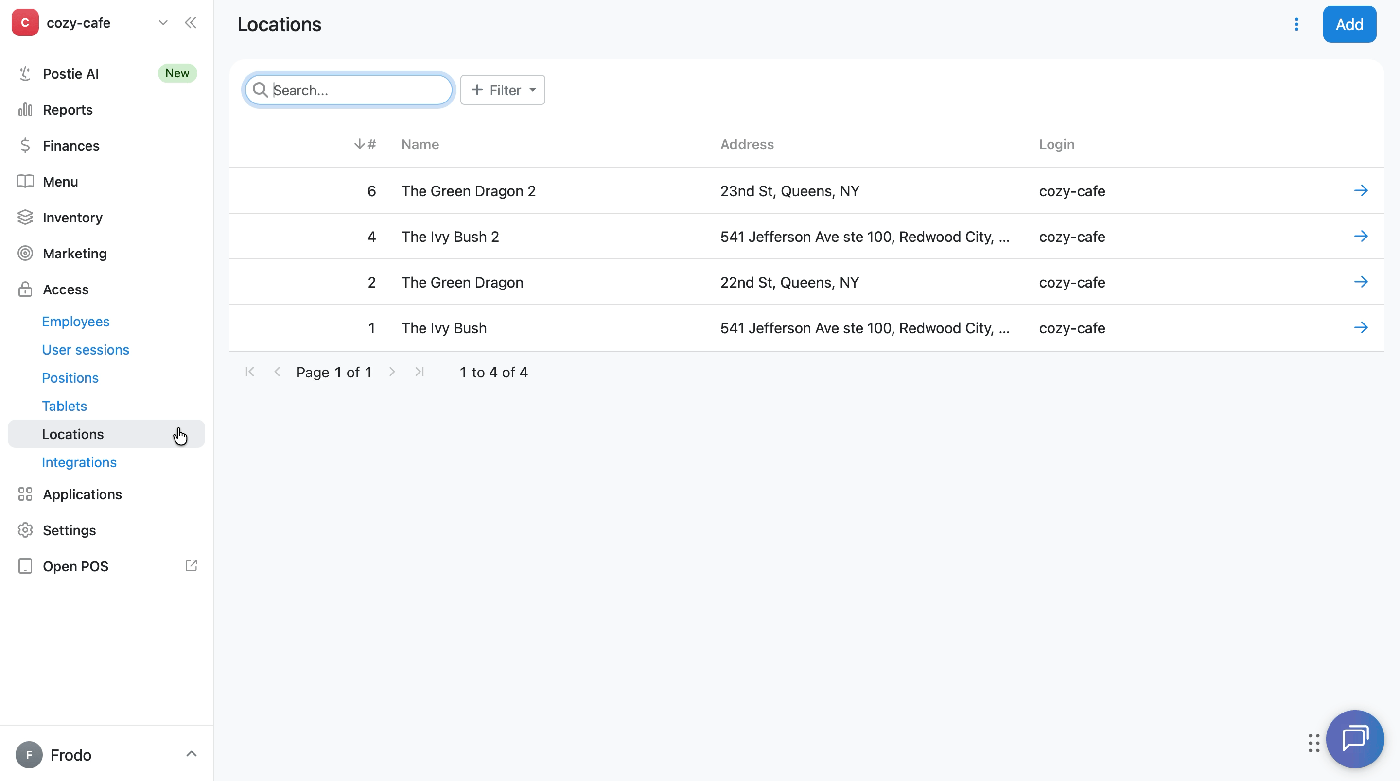
Task: Click the search magnifier icon
Action: (261, 90)
